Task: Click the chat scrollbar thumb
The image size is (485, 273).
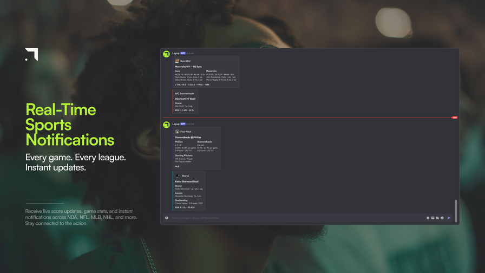Action: click(x=456, y=211)
